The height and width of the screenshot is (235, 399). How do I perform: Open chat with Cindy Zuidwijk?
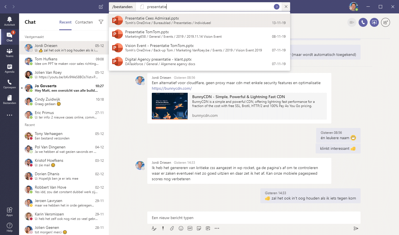pos(64,101)
